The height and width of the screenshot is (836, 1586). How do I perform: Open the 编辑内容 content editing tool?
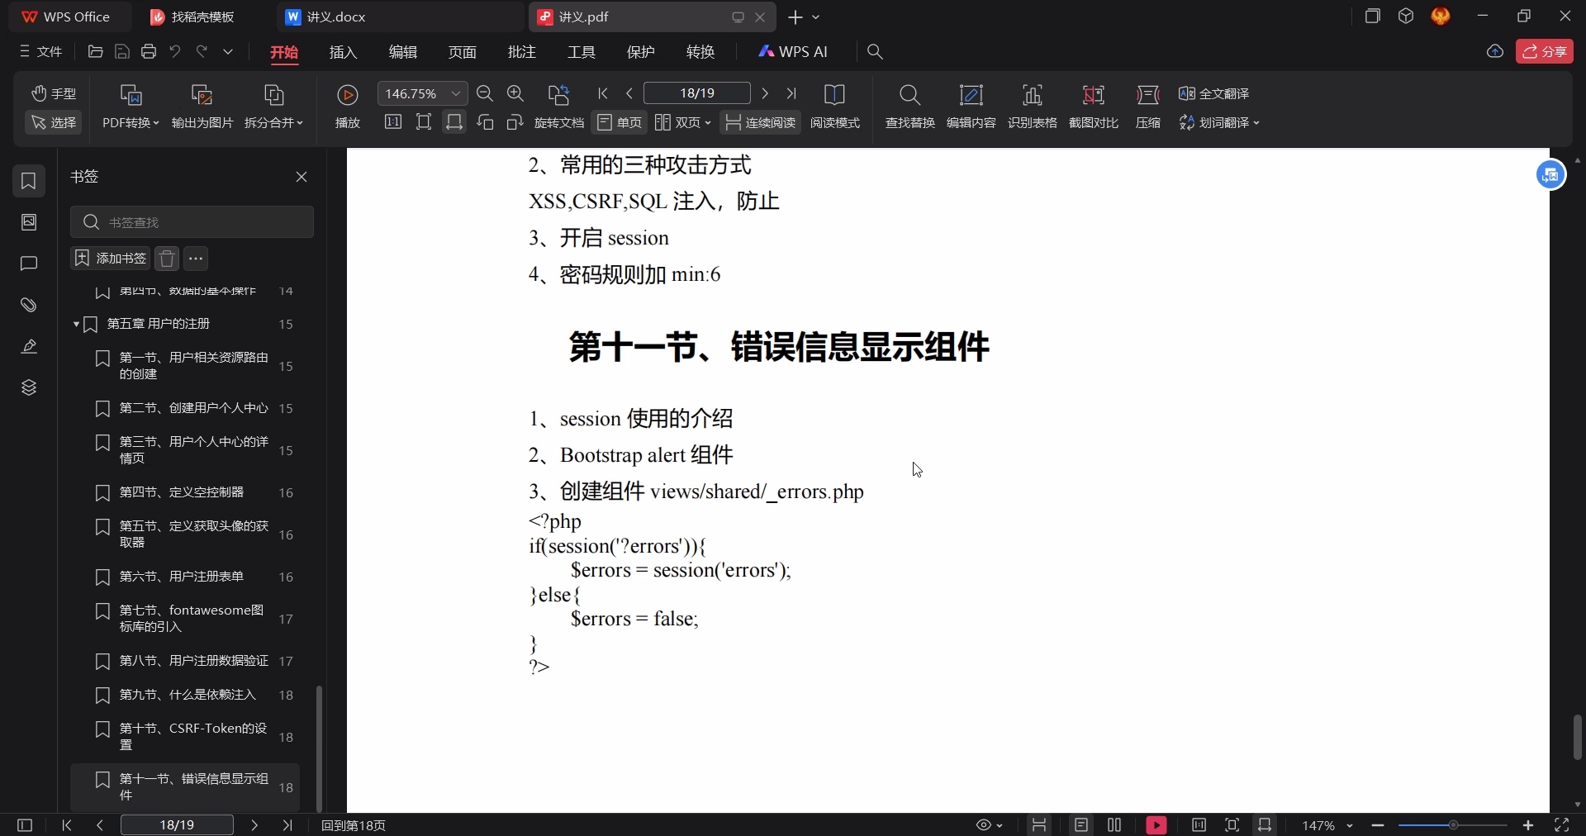[x=971, y=106]
